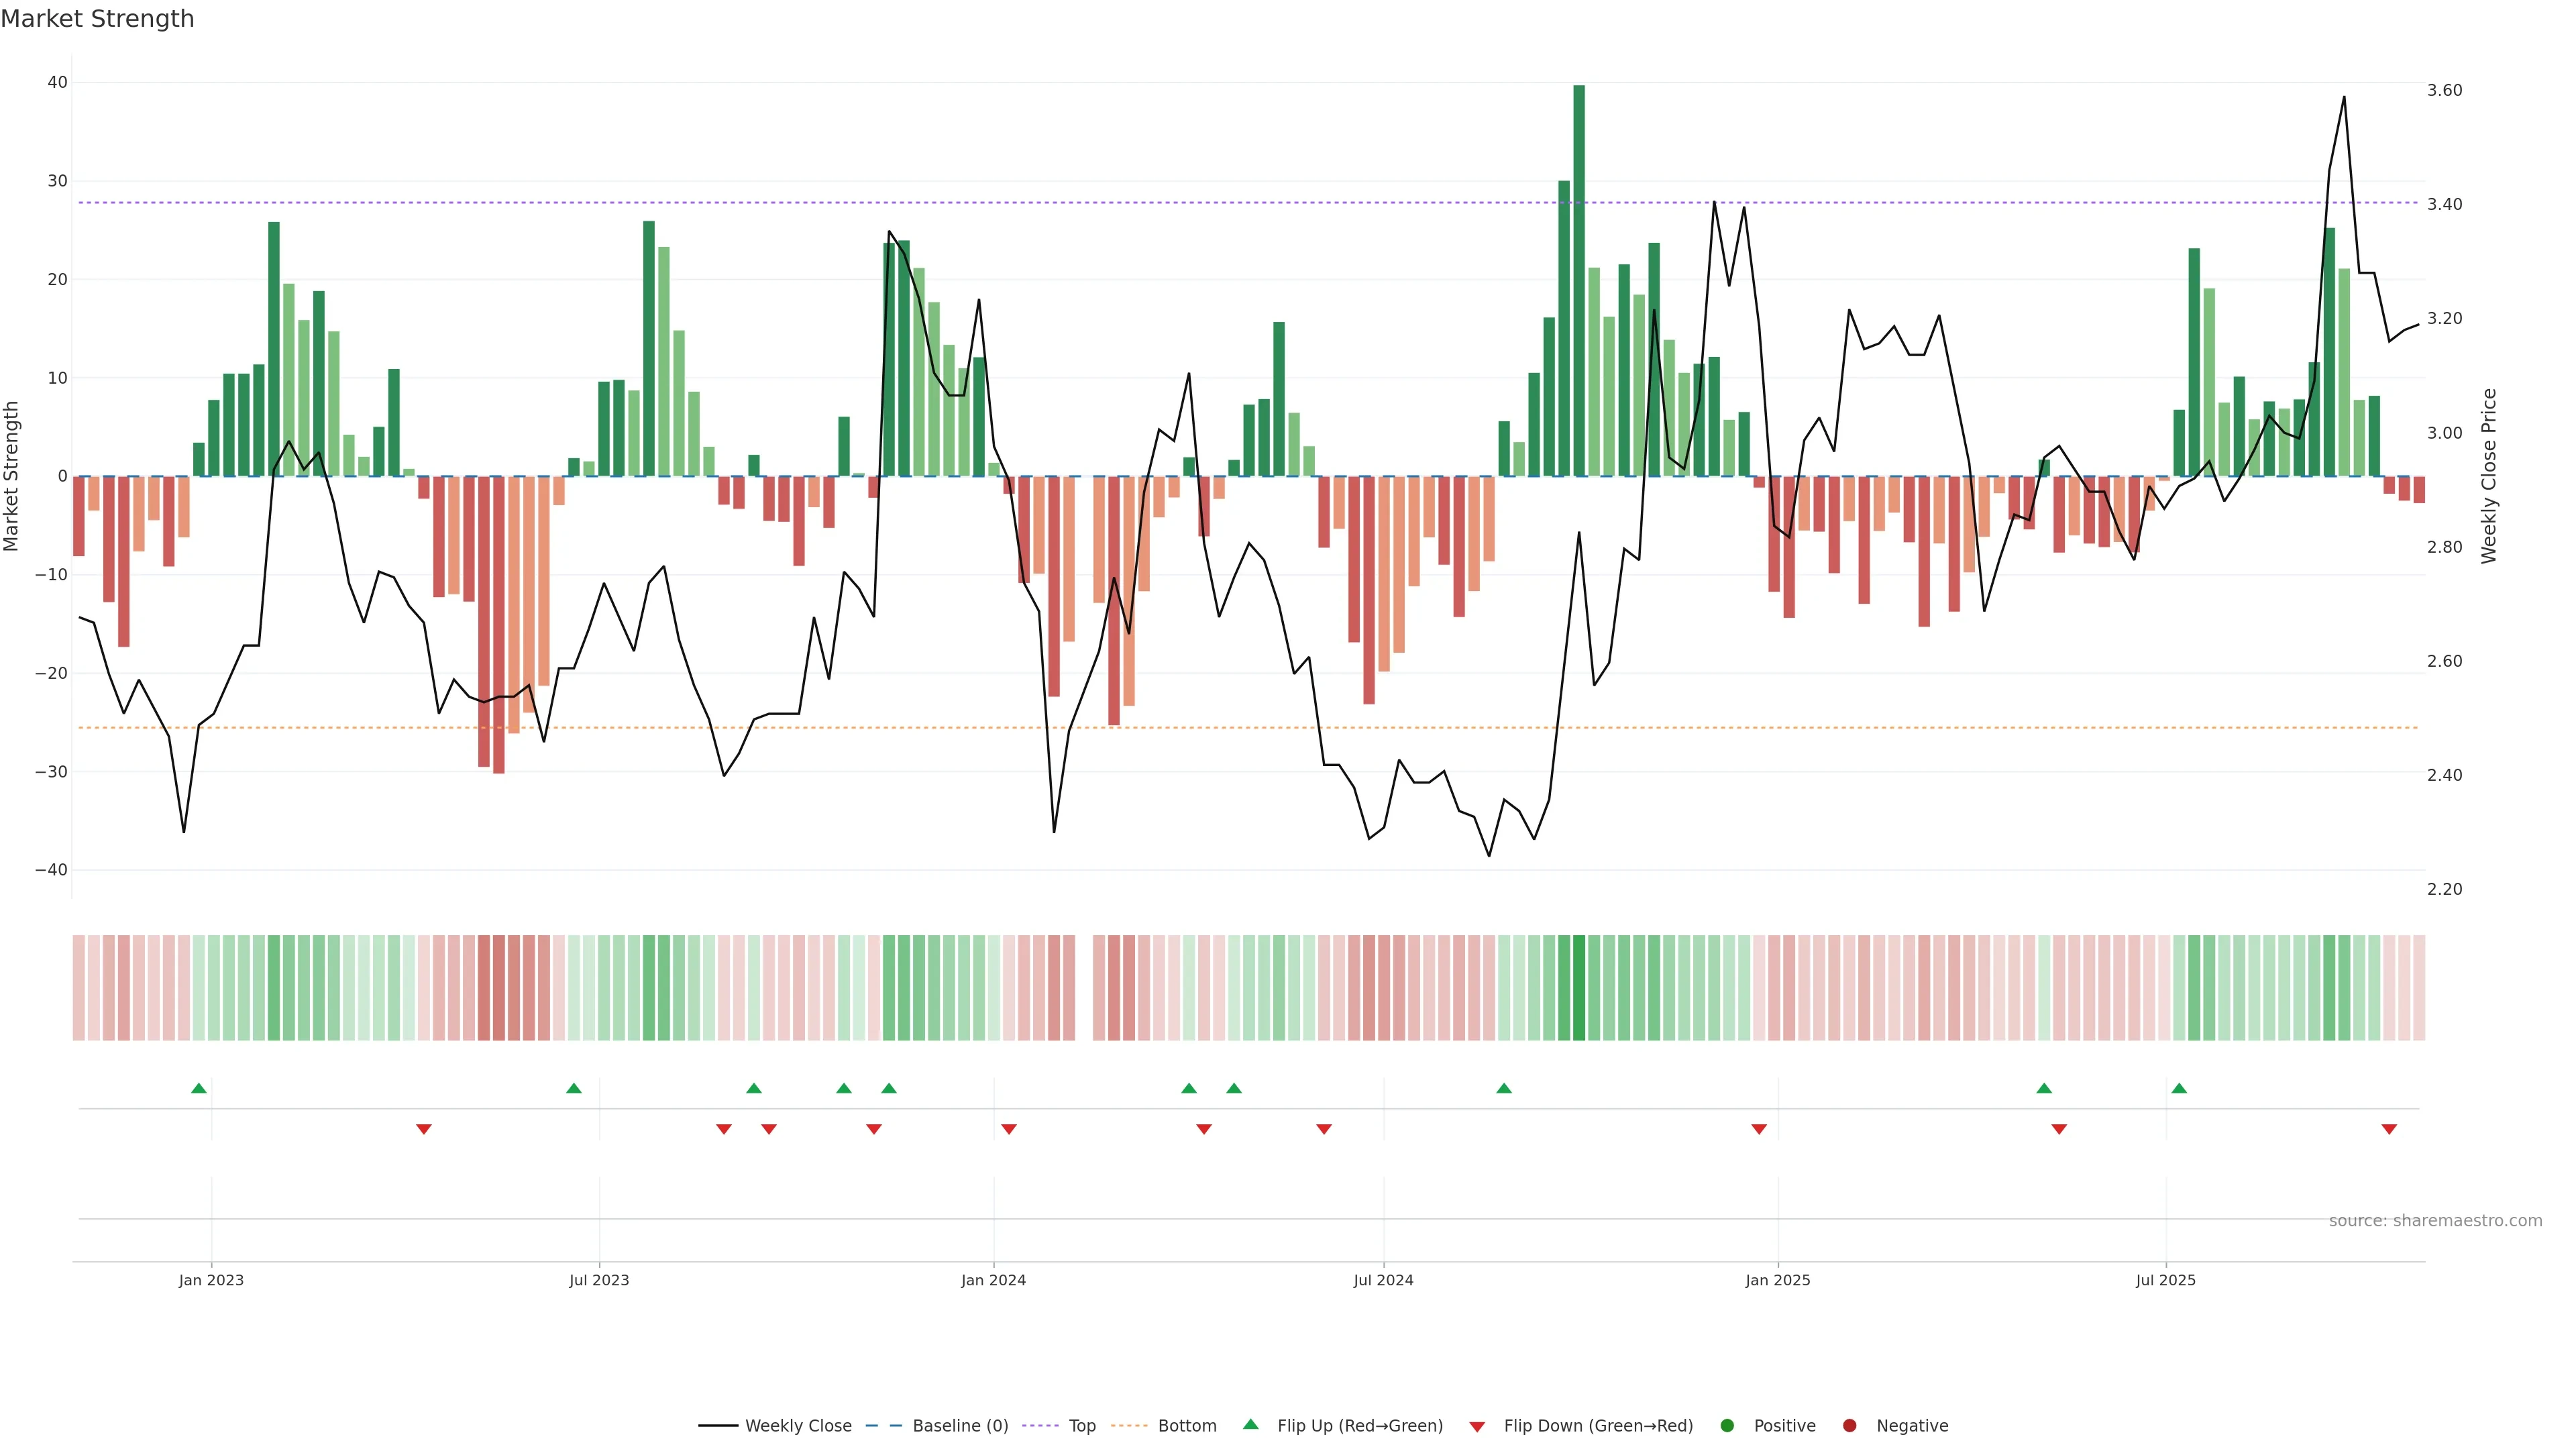Click the last red flip-down marker at far right
The height and width of the screenshot is (1449, 2576).
2389,1129
